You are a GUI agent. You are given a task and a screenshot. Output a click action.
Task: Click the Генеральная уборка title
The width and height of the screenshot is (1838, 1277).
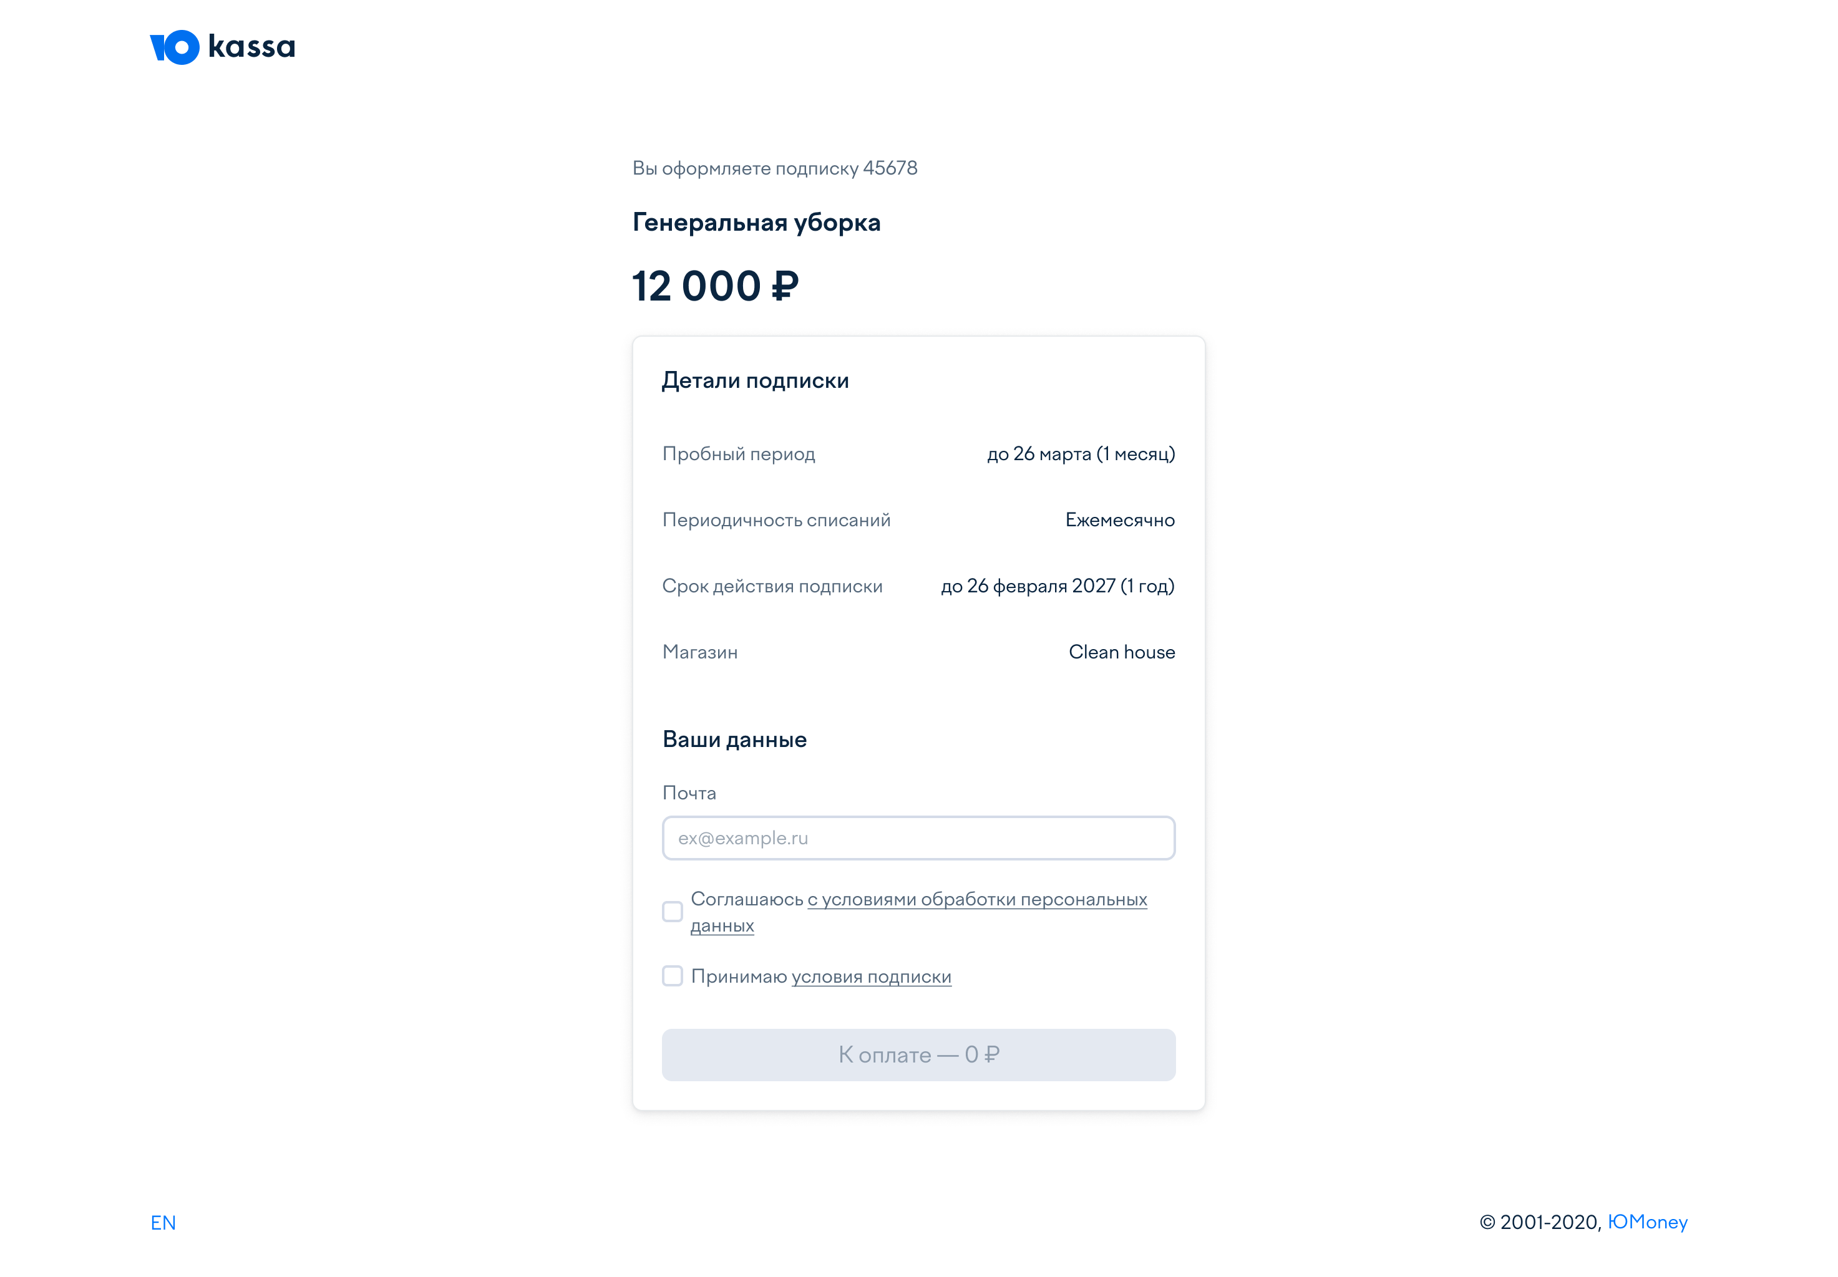756,221
